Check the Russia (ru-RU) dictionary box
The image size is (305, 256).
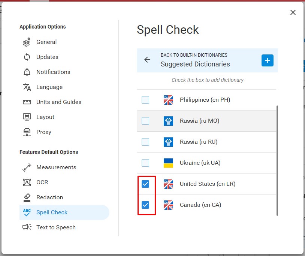pos(145,142)
